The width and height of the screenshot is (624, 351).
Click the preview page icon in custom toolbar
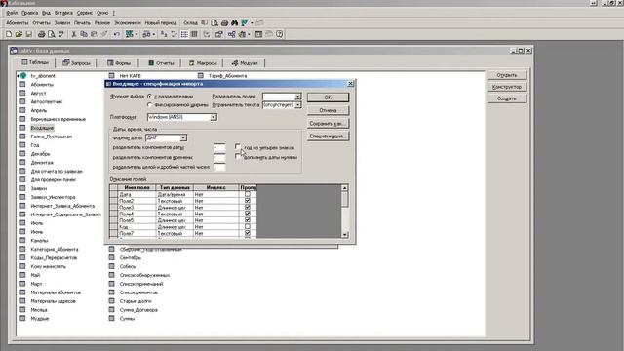tap(214, 23)
